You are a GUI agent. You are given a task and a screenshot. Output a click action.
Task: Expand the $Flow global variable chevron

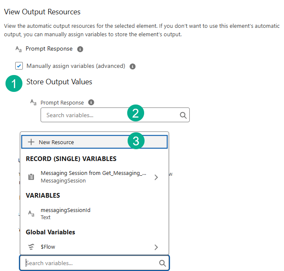click(156, 247)
